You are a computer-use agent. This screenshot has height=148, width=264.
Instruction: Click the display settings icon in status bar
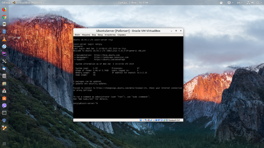coord(156,120)
